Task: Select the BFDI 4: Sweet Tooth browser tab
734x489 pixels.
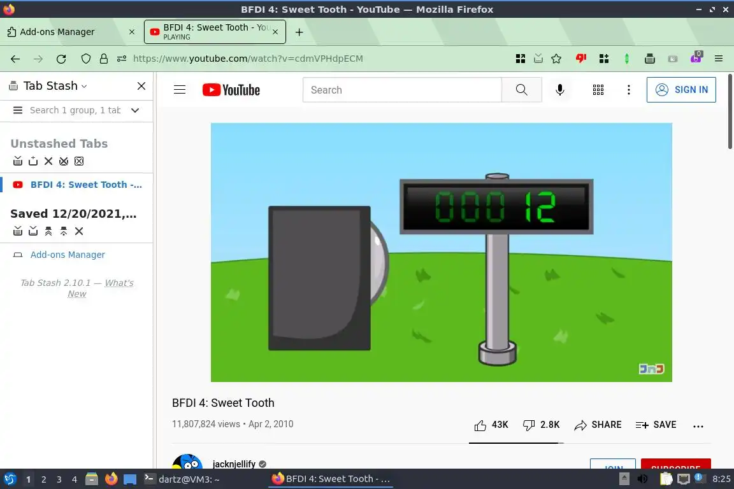Action: tap(215, 32)
